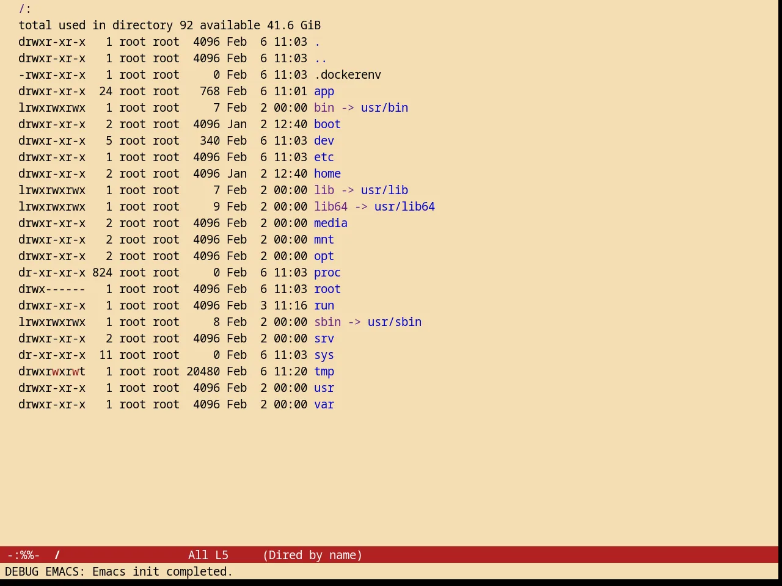Follow the bin symlink entry
The height and width of the screenshot is (586, 782).
324,108
